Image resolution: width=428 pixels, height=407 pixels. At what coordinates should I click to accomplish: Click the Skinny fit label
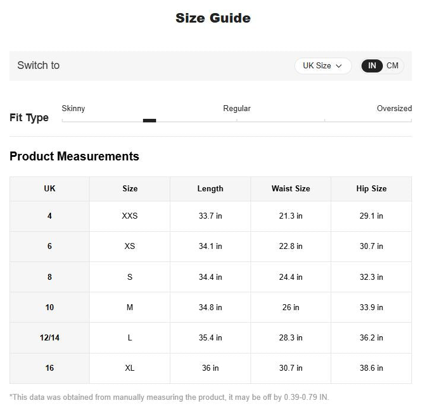tap(74, 109)
